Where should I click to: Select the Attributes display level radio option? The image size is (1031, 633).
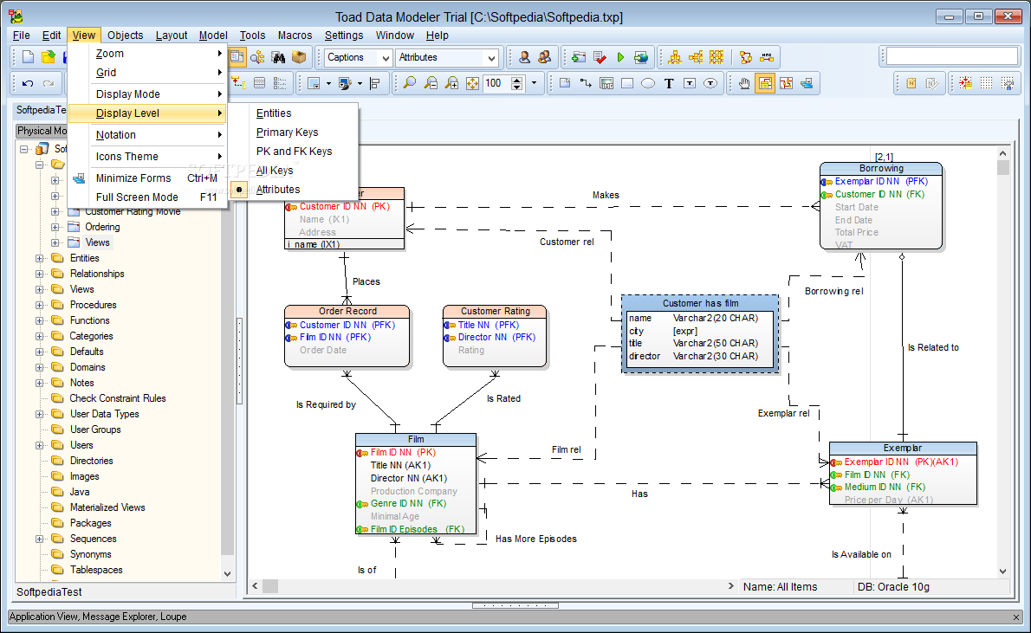coord(277,190)
